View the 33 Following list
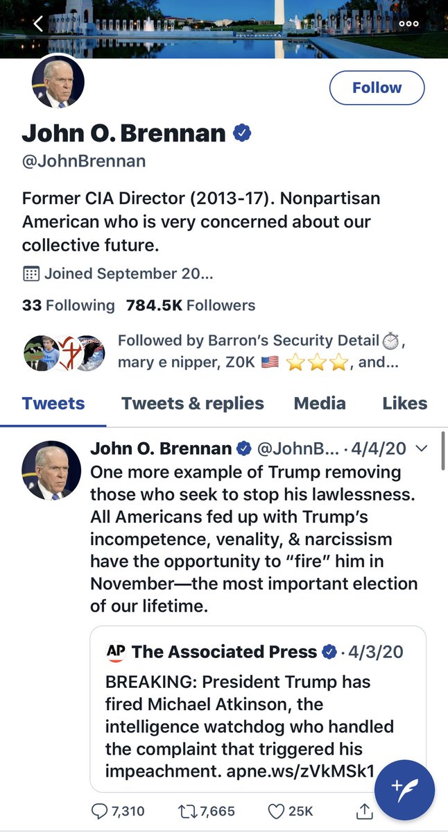Viewport: 448px width, 833px height. (x=68, y=305)
